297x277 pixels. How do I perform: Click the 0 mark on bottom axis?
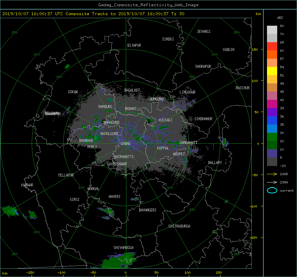tap(126, 273)
